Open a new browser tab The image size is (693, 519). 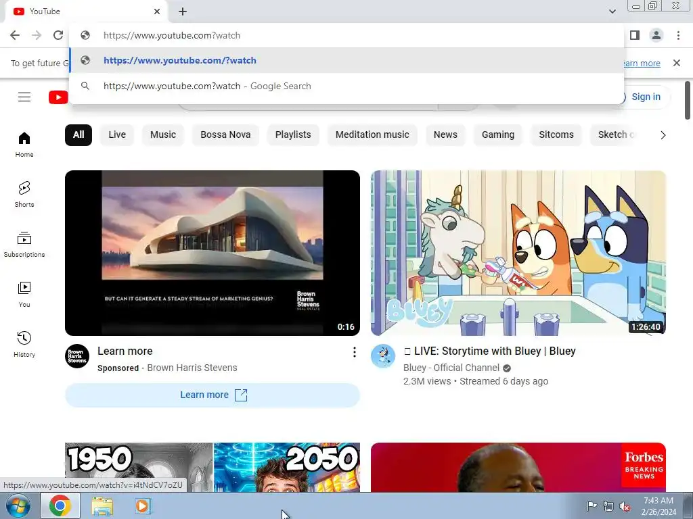coord(183,11)
